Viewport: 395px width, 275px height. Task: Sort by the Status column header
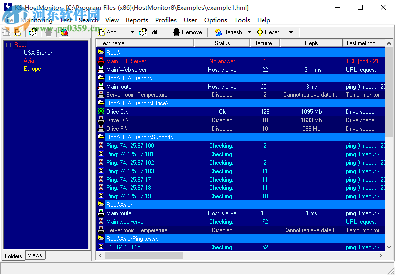[x=222, y=43]
